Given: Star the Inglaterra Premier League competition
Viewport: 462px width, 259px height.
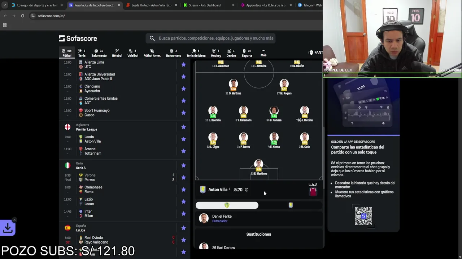Looking at the screenshot, I should tap(183, 127).
